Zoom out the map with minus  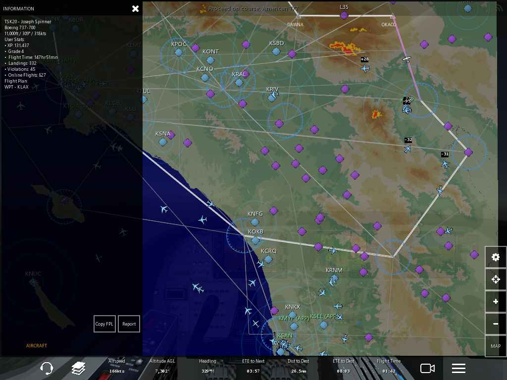pyautogui.click(x=495, y=324)
